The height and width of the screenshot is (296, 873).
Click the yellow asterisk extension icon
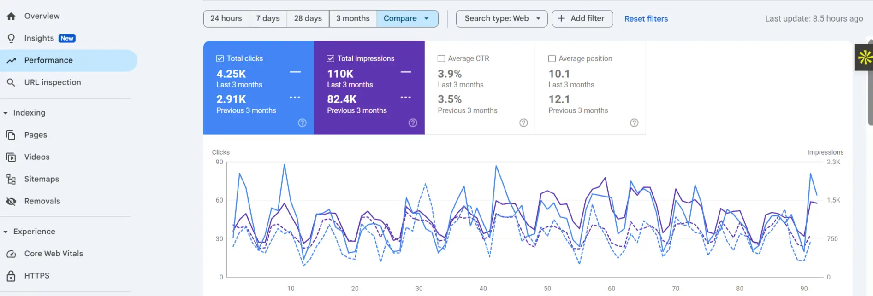[864, 58]
